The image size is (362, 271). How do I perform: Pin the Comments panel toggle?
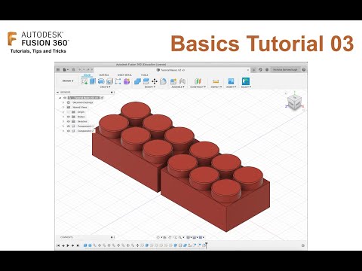coord(112,237)
